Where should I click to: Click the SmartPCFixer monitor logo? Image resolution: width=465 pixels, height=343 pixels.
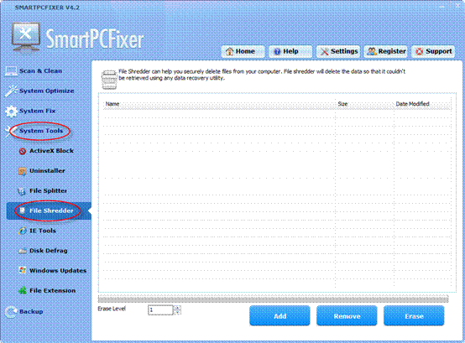[x=26, y=38]
